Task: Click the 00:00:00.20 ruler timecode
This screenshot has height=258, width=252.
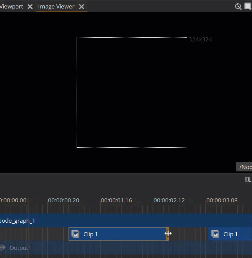Action: tap(64, 200)
